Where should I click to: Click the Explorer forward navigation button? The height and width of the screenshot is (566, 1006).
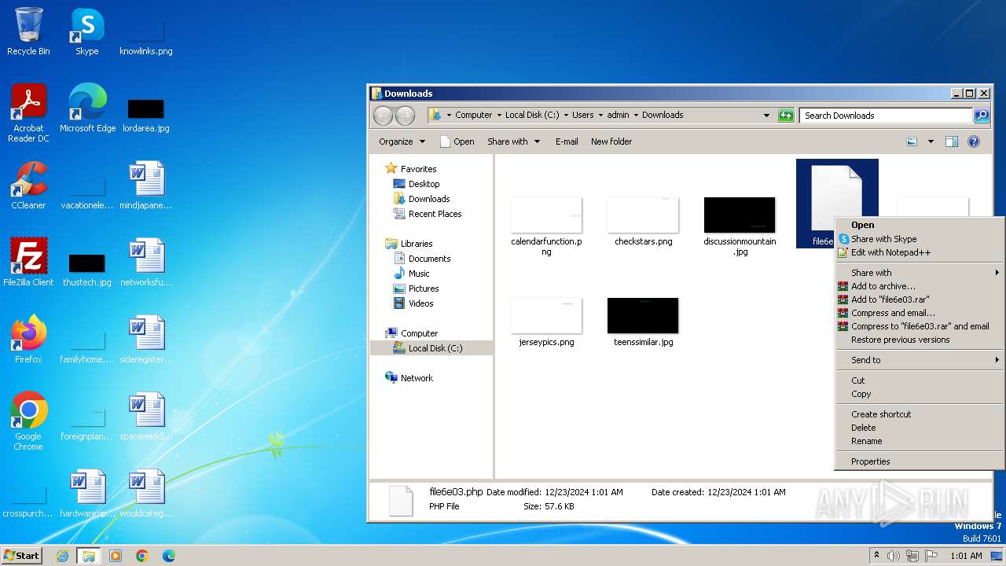click(405, 116)
